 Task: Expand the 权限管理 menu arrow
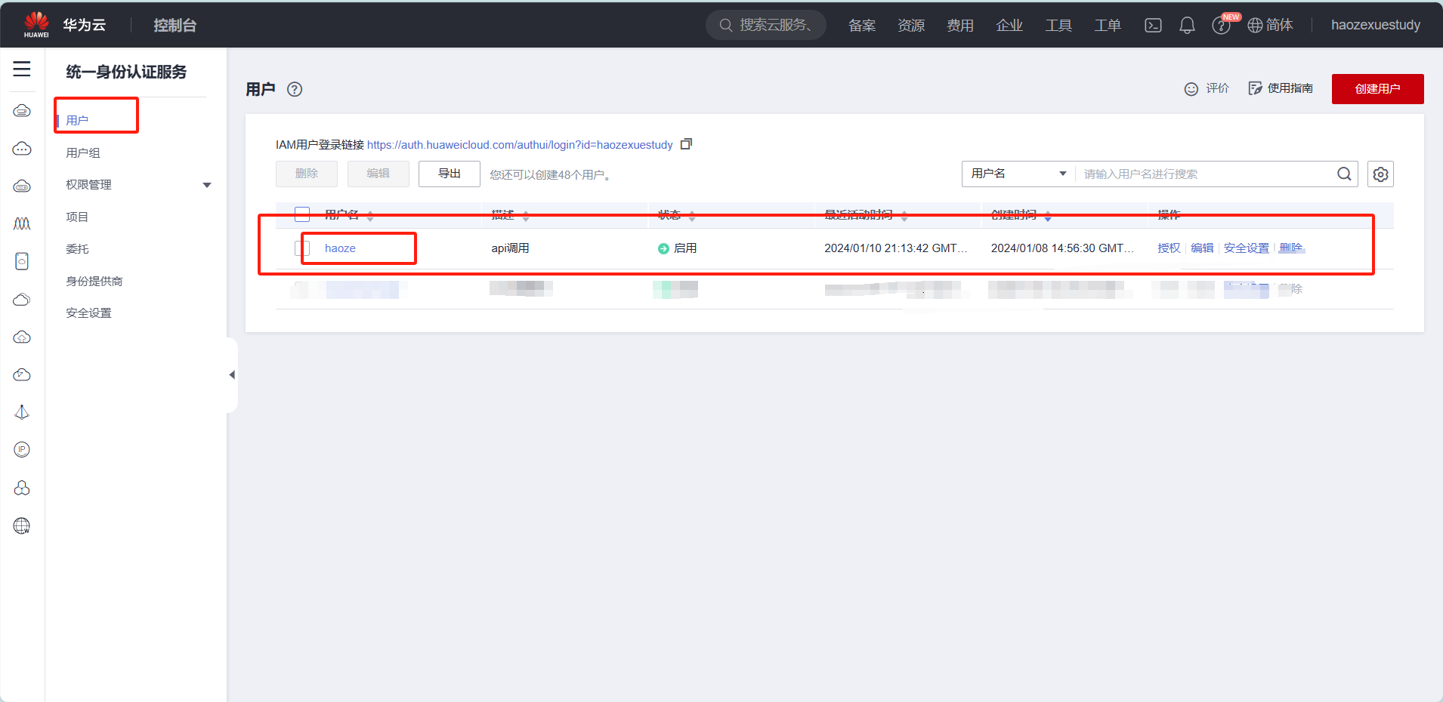click(x=207, y=185)
